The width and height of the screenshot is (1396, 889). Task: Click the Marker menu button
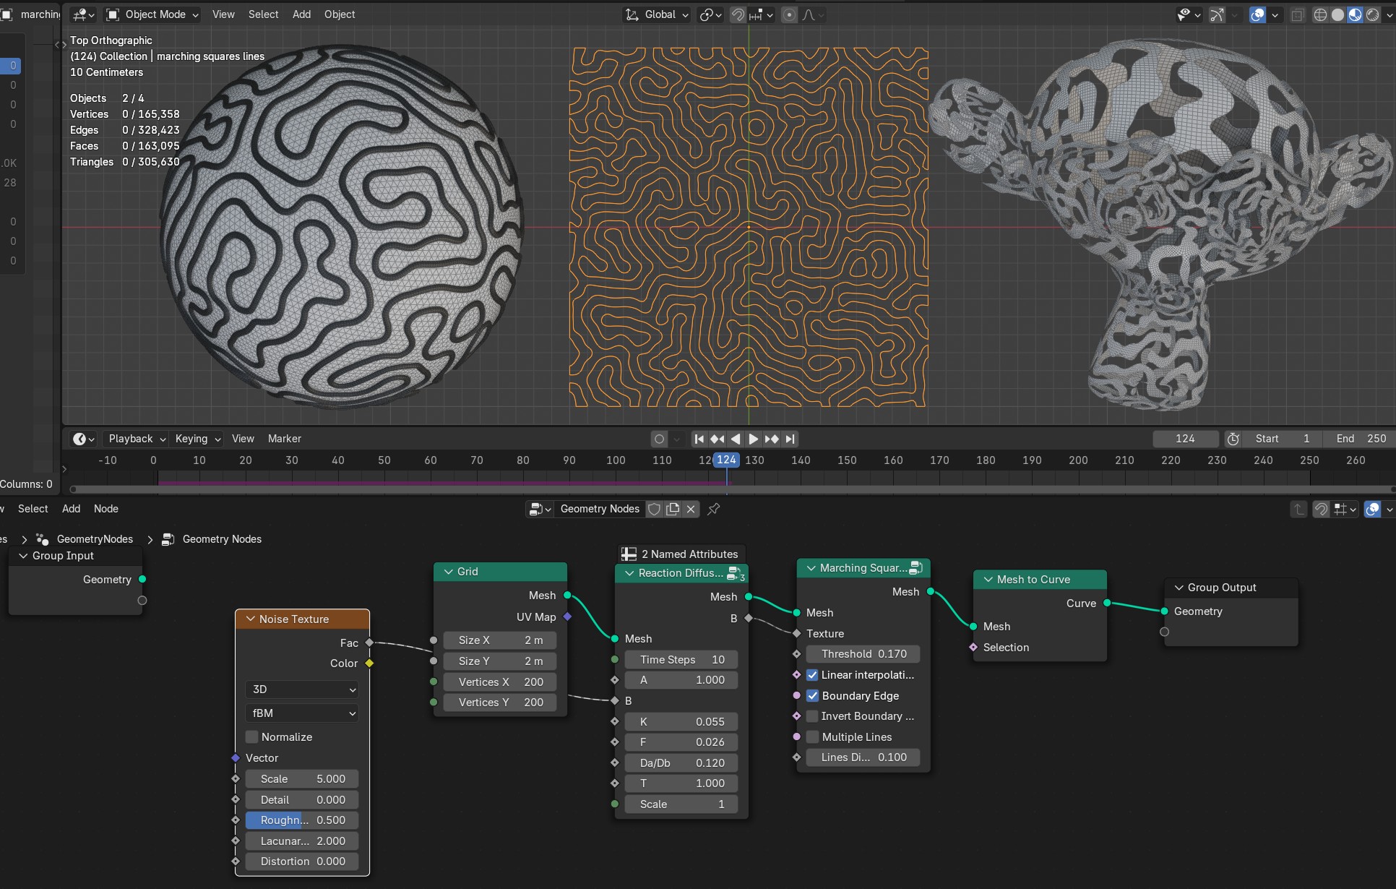(285, 439)
